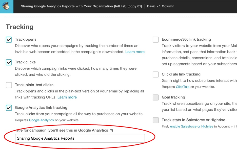Click the campaign name in header
This screenshot has width=237, height=151.
coord(81,6)
